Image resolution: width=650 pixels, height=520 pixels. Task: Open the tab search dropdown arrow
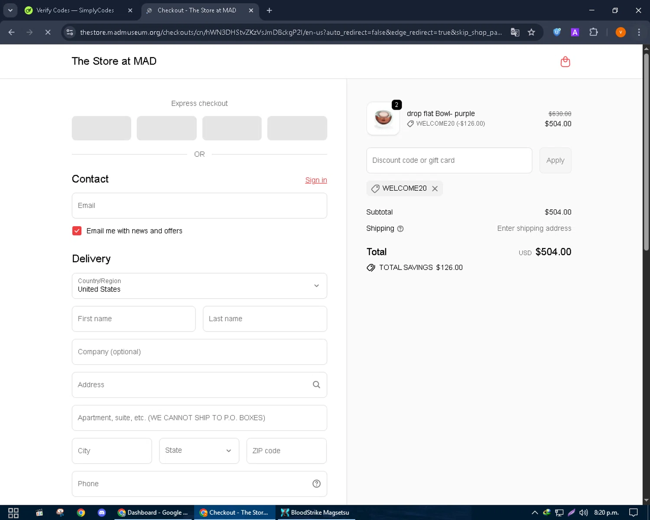10,10
